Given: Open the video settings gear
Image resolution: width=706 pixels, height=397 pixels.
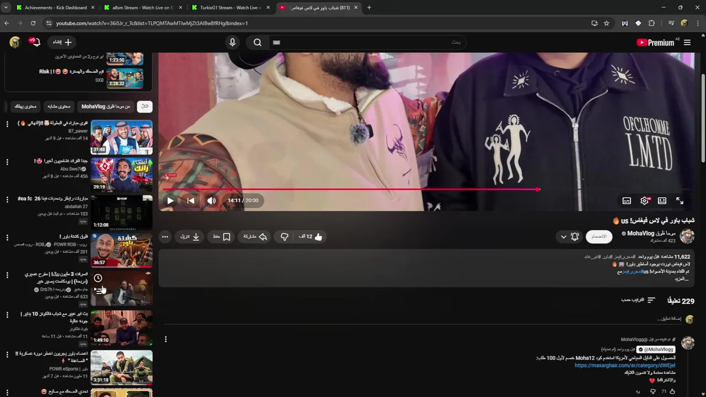Looking at the screenshot, I should click(644, 201).
